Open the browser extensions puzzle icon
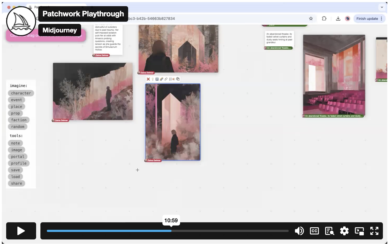The width and height of the screenshot is (388, 244). [324, 19]
